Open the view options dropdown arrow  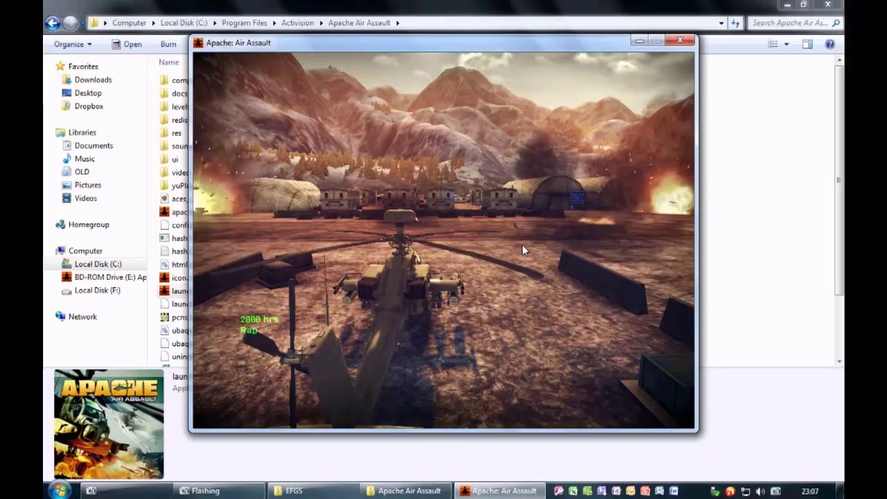coord(786,44)
